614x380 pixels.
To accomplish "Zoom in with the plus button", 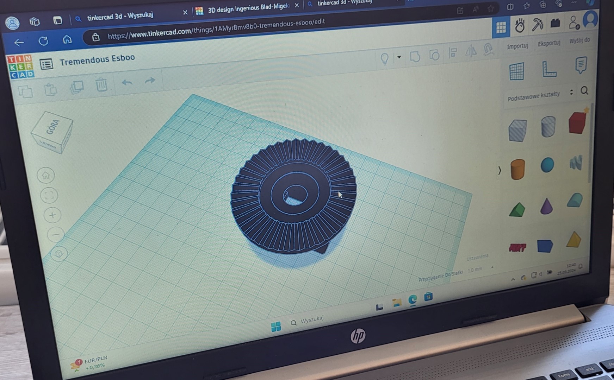I will (x=52, y=215).
